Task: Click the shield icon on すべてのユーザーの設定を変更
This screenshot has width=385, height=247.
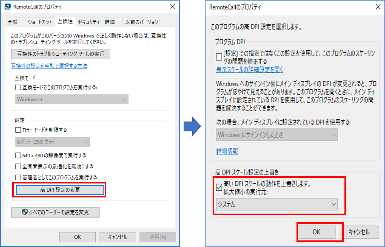Action: (x=25, y=212)
